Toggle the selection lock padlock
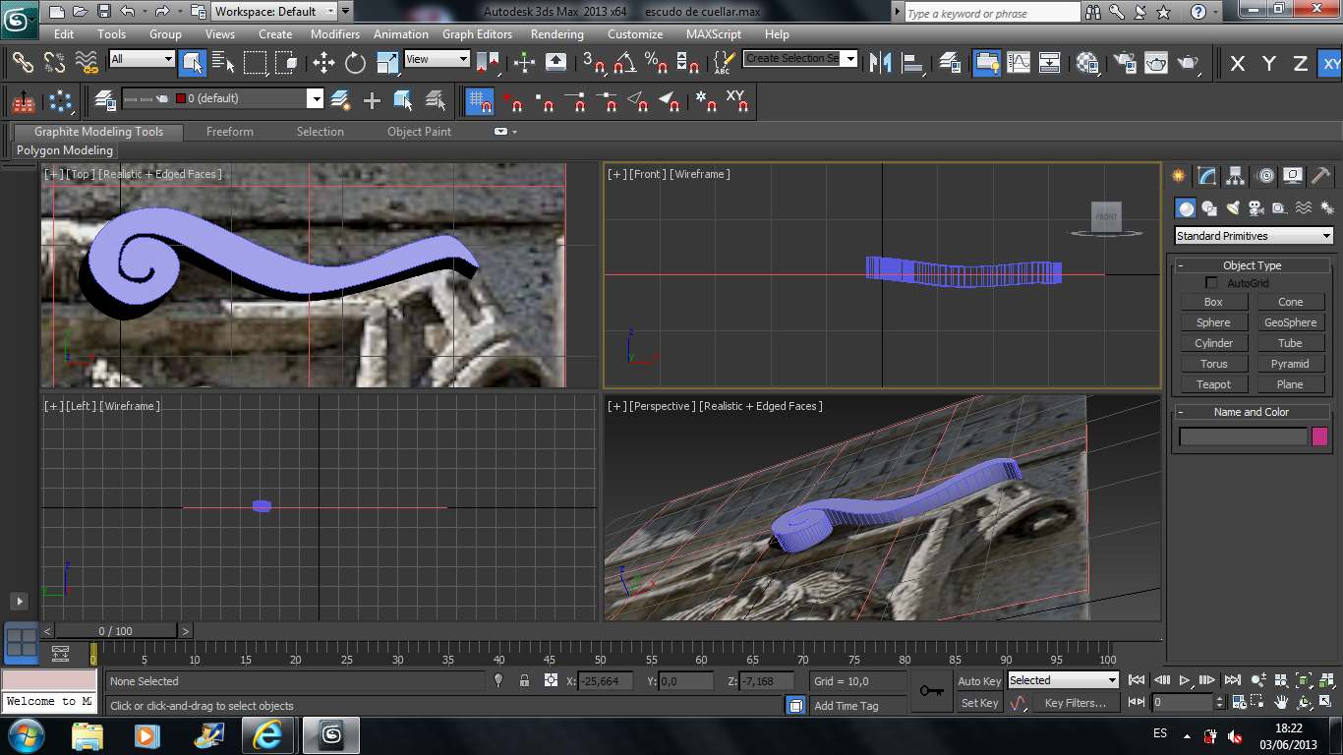 click(524, 681)
